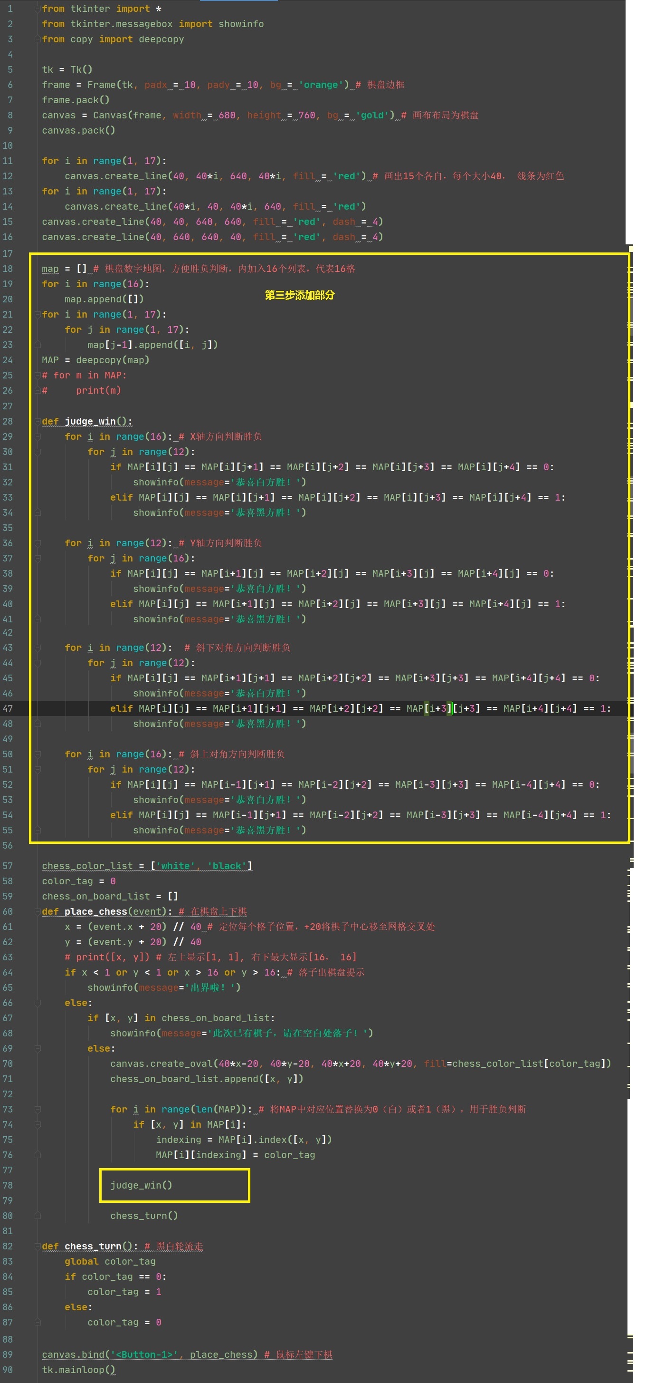
Task: Click the 'frame.pack()' line
Action: (76, 100)
